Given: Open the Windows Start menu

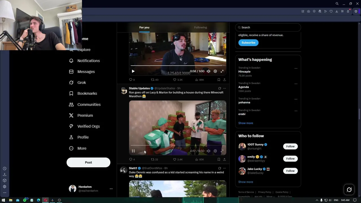Looking at the screenshot, I should [3, 200].
